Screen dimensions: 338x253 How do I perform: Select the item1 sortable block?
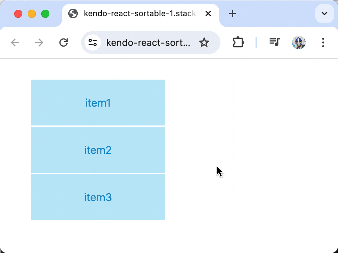point(98,103)
